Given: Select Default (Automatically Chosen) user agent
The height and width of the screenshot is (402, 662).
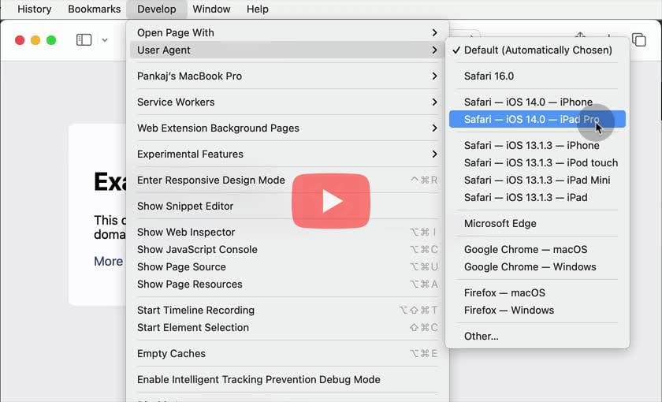Looking at the screenshot, I should 537,50.
